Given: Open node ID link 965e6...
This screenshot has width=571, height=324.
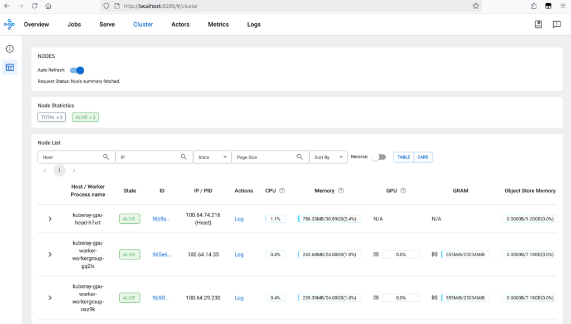Looking at the screenshot, I should pos(162,254).
